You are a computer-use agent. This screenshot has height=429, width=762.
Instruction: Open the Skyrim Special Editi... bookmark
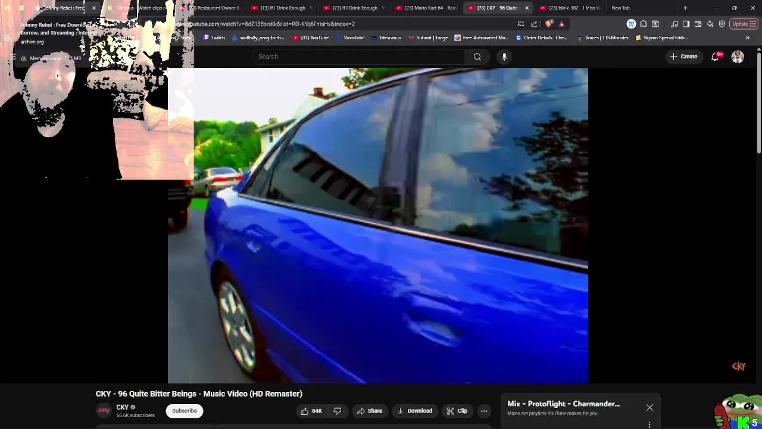661,38
